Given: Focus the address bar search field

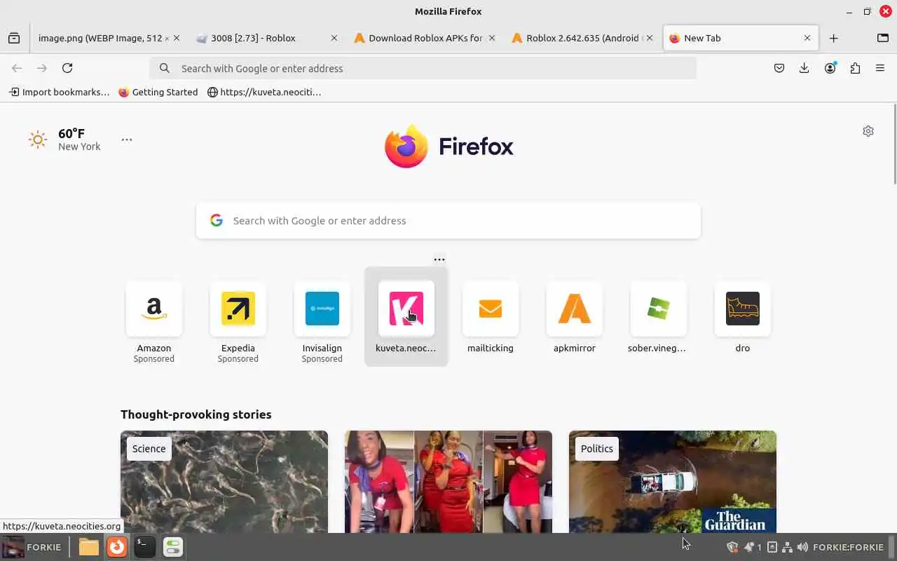Looking at the screenshot, I should (423, 68).
